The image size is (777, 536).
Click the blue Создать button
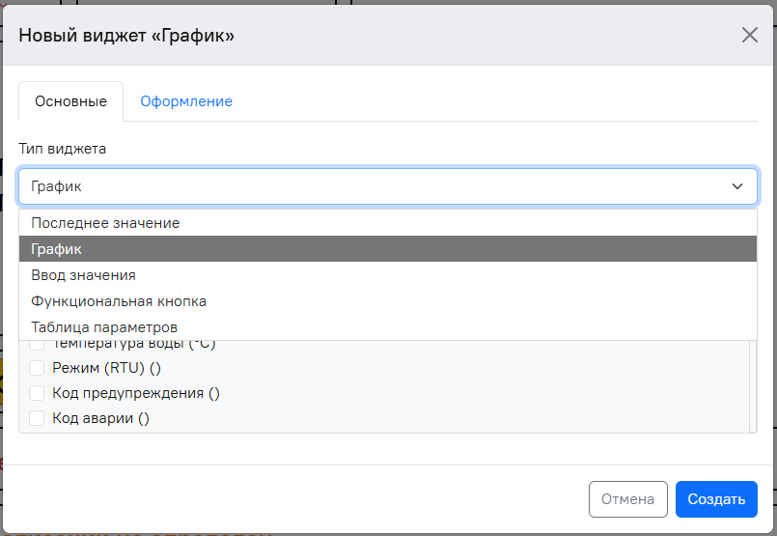coord(716,499)
